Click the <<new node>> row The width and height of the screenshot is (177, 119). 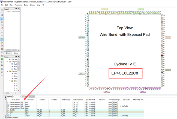[x=13, y=118]
